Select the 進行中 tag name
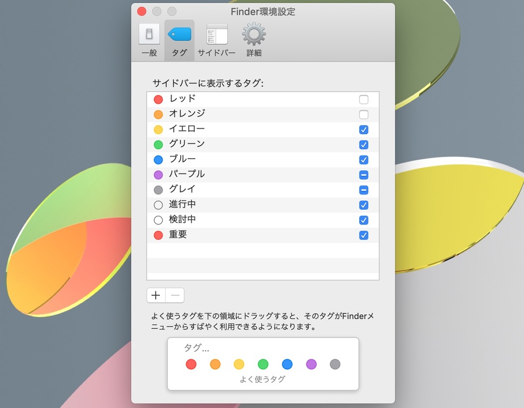 pos(182,204)
